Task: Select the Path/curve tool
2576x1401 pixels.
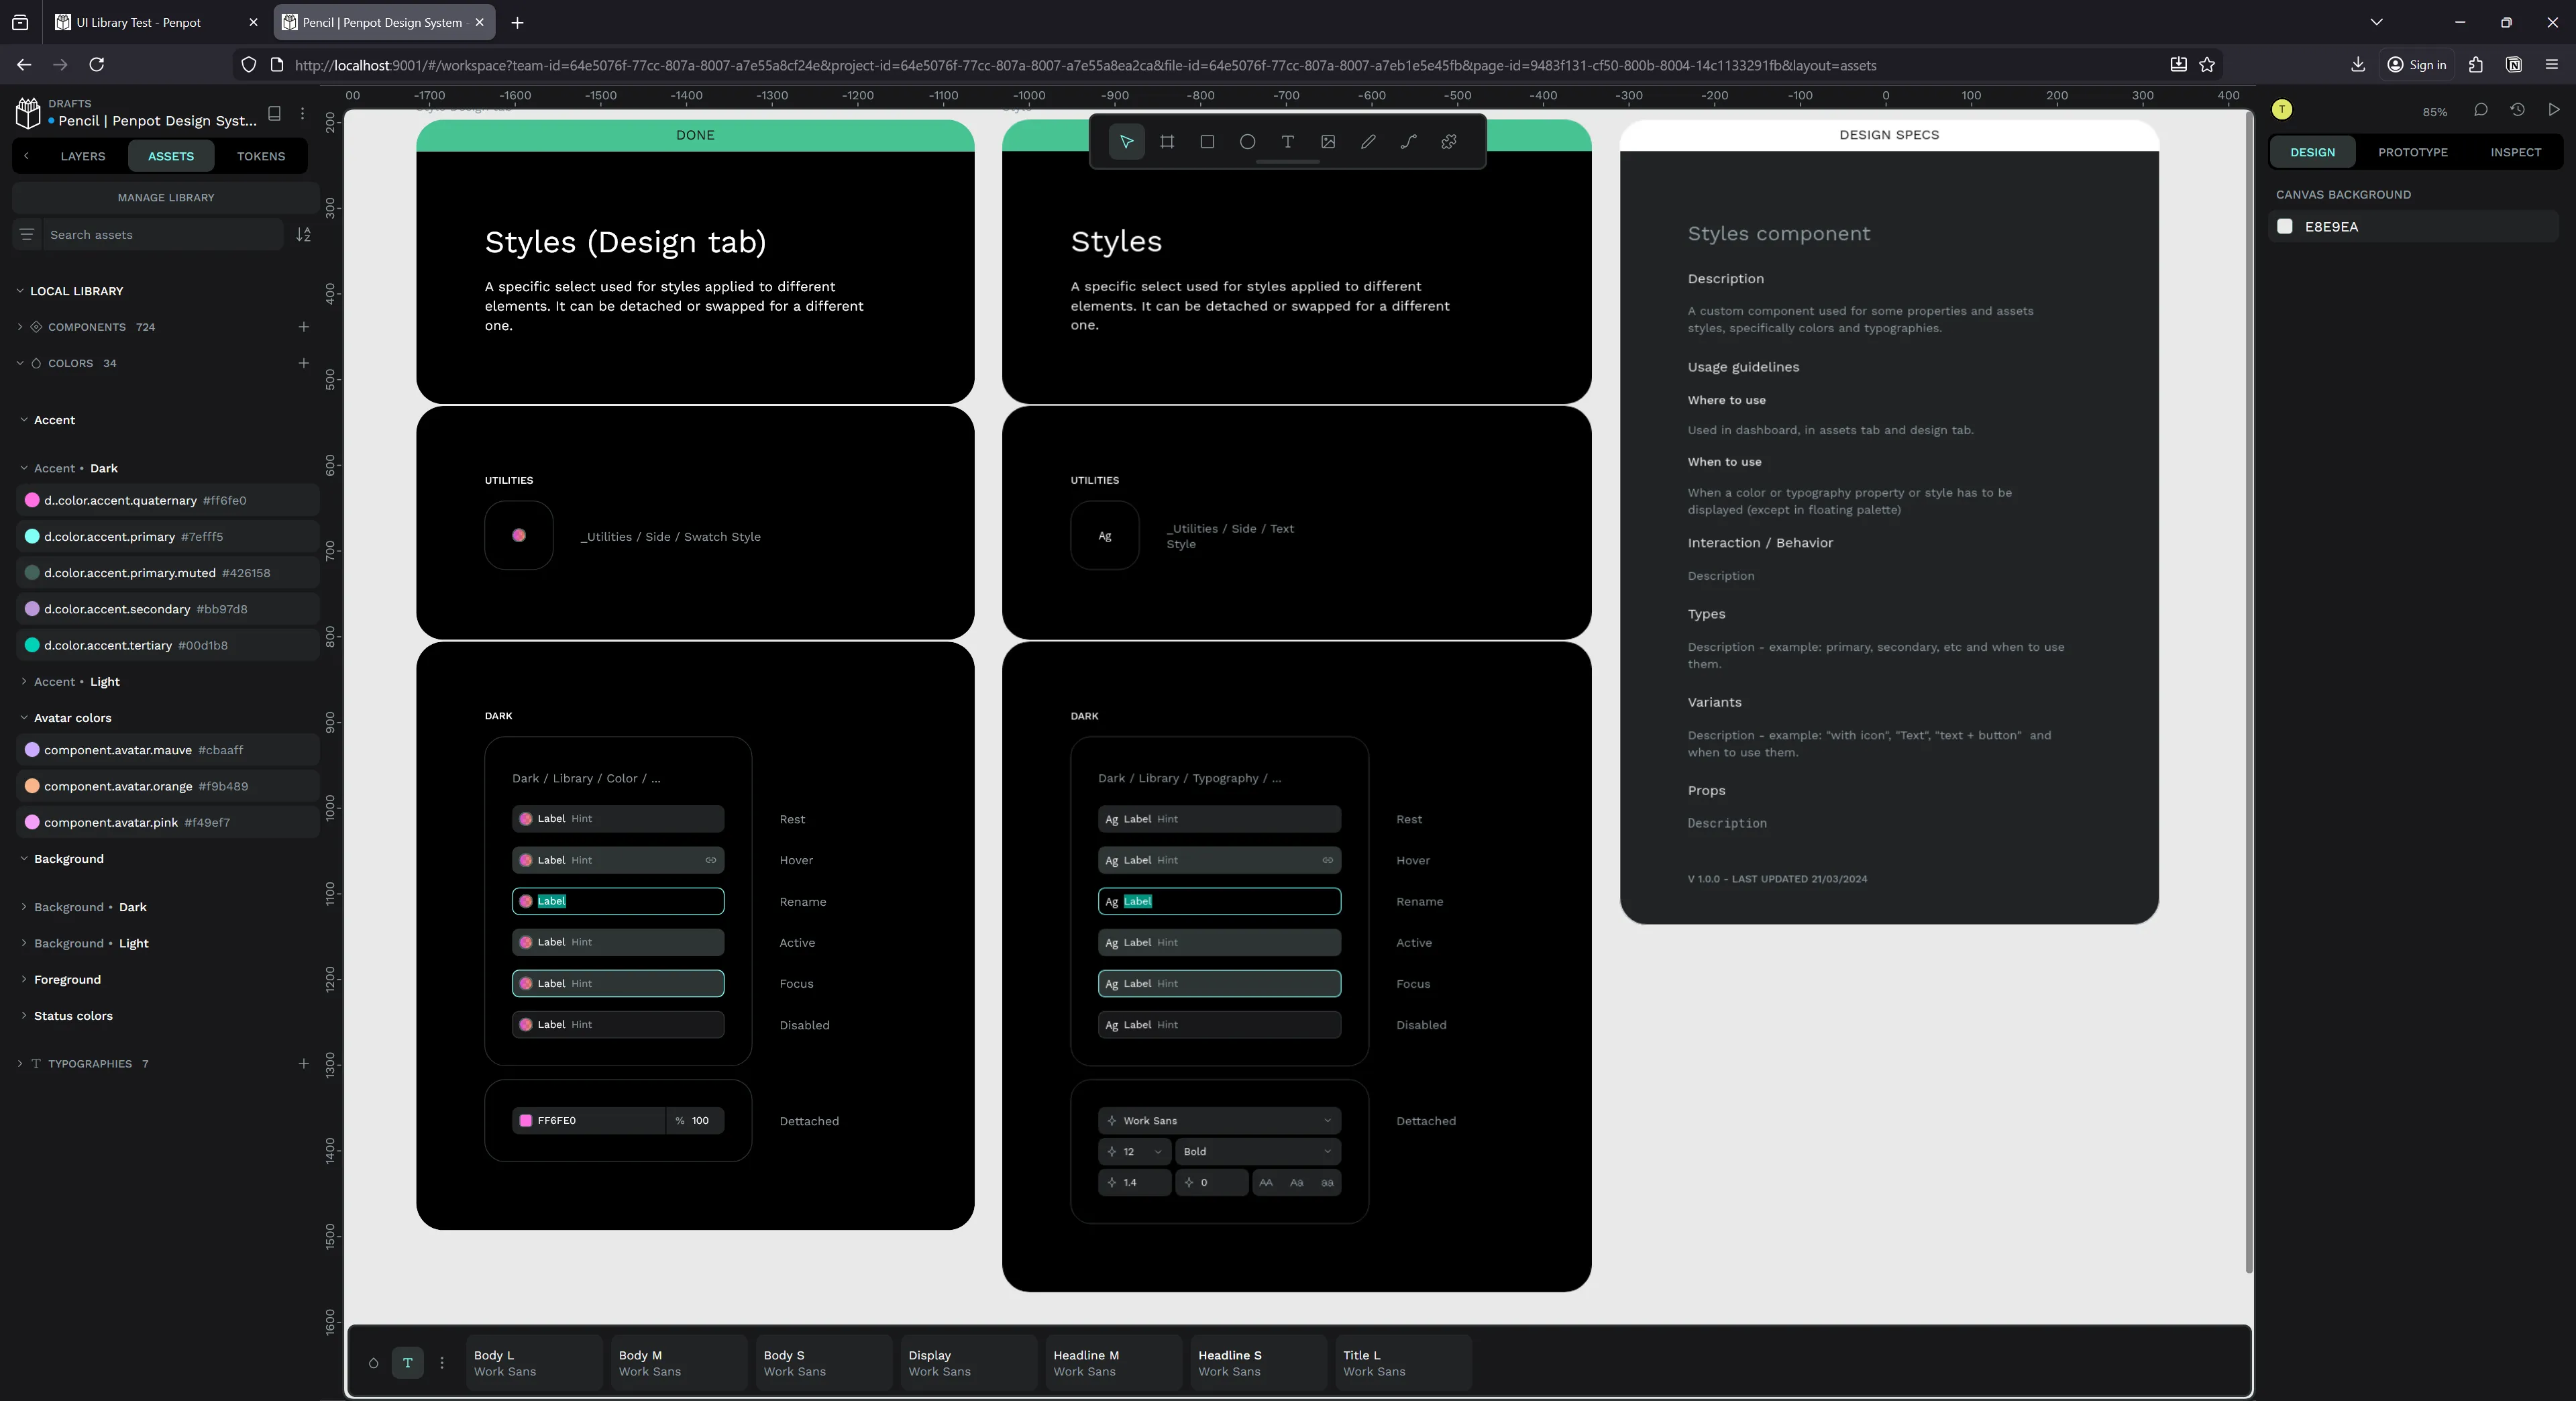Action: [1408, 141]
